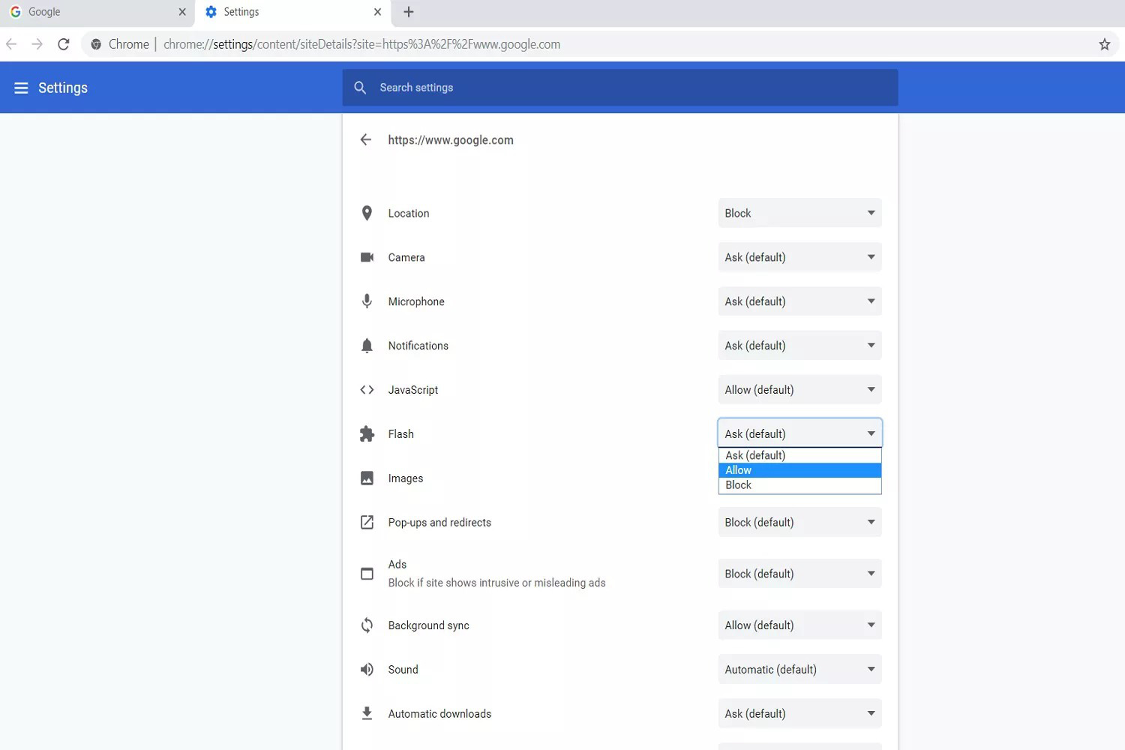Click the back arrow beside https://www.google.com
Screen dimensions: 1125x750
click(366, 139)
